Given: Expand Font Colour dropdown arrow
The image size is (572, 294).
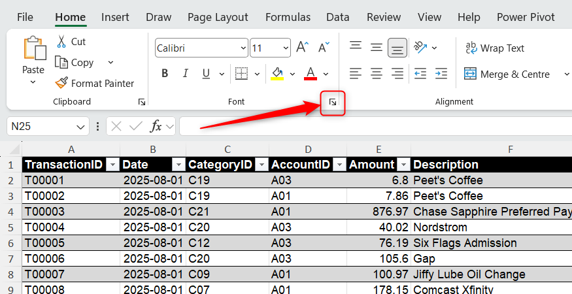Looking at the screenshot, I should [326, 74].
